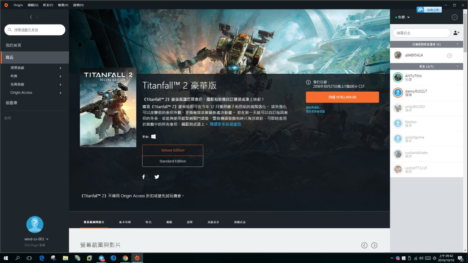Image resolution: width=468 pixels, height=263 pixels.
Task: Open the Action Center notifications icon
Action: click(x=461, y=258)
